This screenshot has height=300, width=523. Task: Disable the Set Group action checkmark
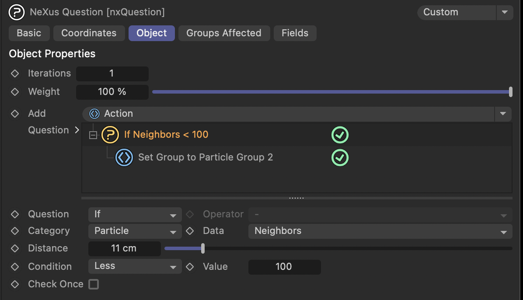point(340,157)
